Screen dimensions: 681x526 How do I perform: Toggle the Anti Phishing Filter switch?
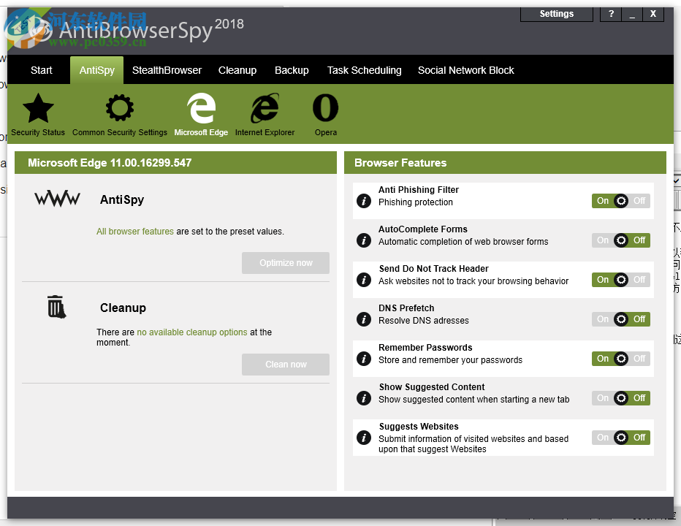click(620, 201)
